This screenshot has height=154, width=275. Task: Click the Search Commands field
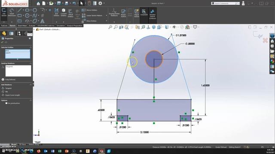[x=225, y=3]
